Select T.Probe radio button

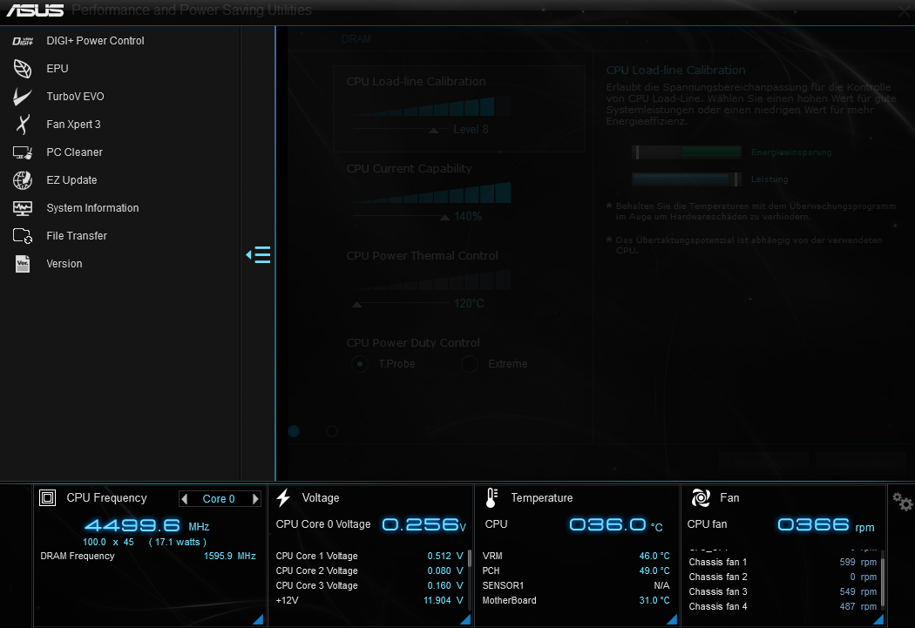(x=360, y=364)
